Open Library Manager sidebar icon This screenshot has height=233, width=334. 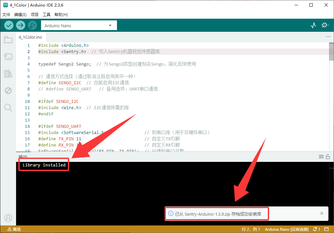tap(8, 74)
